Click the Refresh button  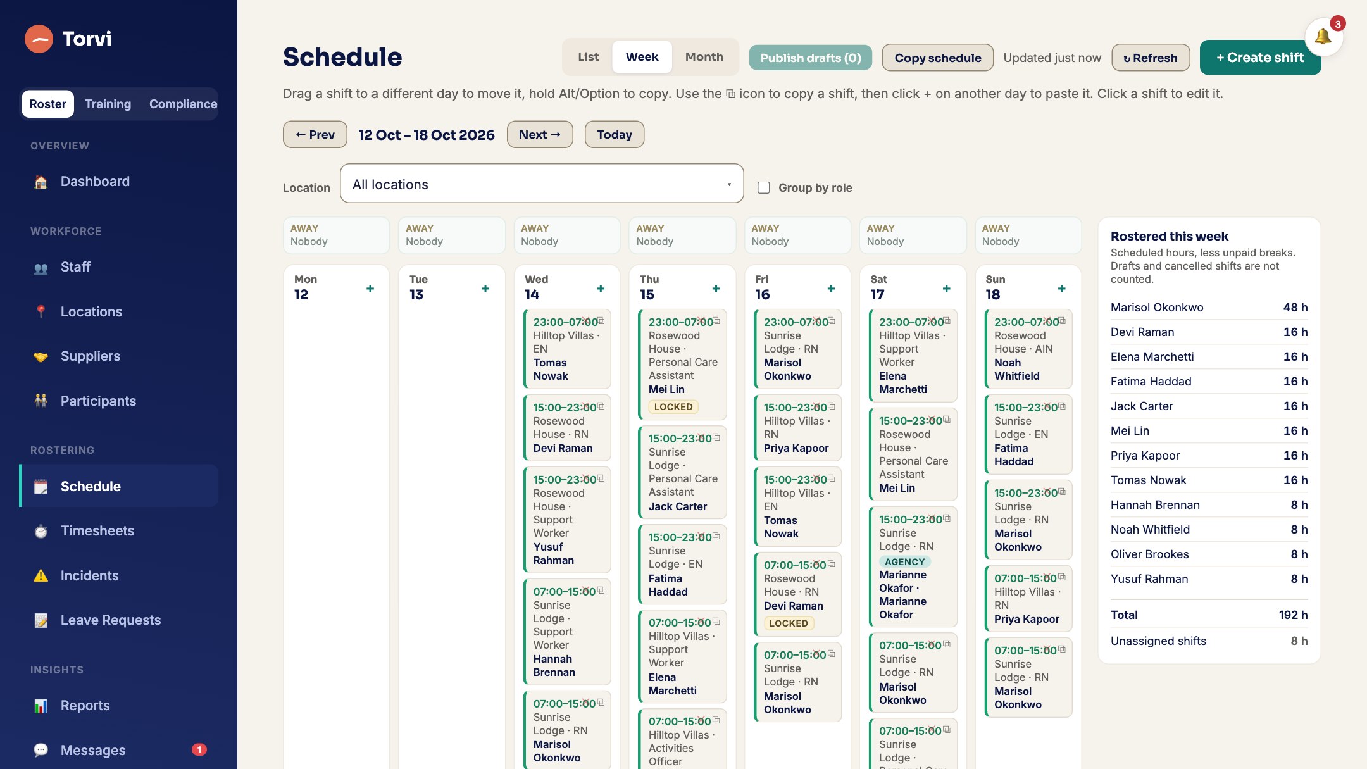[x=1151, y=58]
